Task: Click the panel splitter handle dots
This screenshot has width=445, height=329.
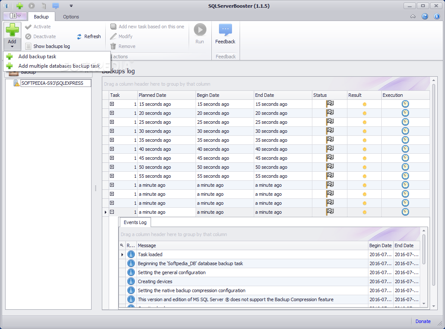Action: point(96,188)
